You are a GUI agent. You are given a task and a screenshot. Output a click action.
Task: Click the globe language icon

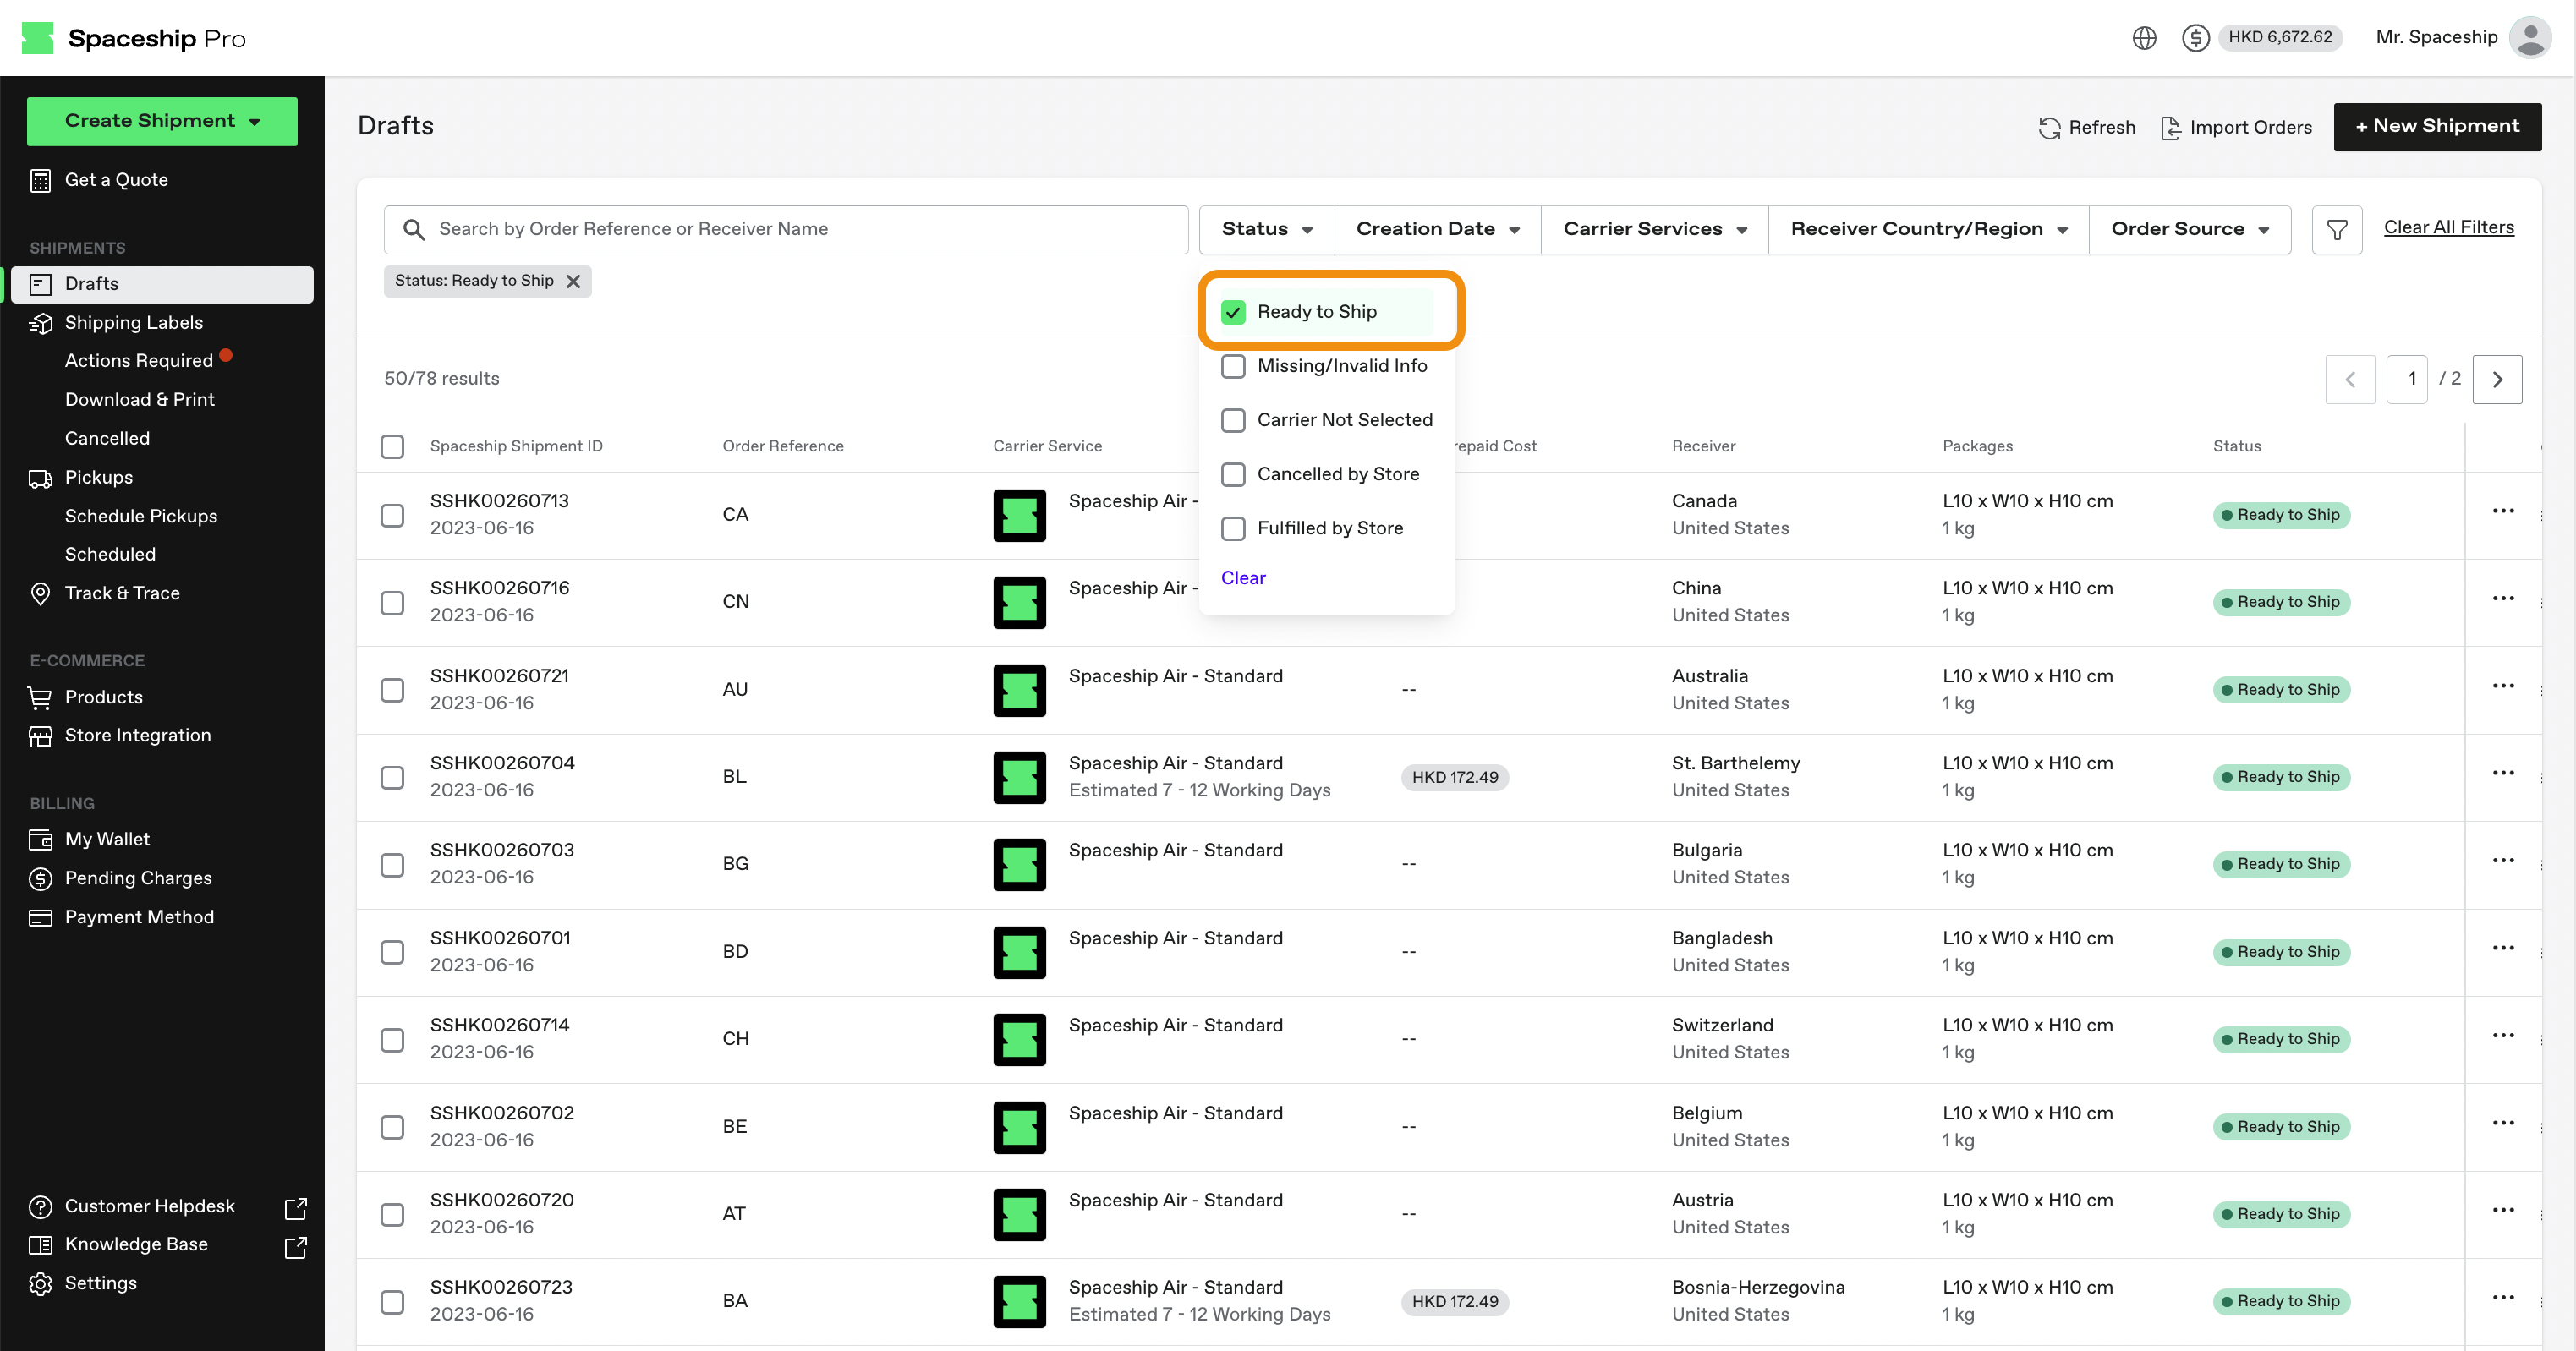click(x=2143, y=38)
